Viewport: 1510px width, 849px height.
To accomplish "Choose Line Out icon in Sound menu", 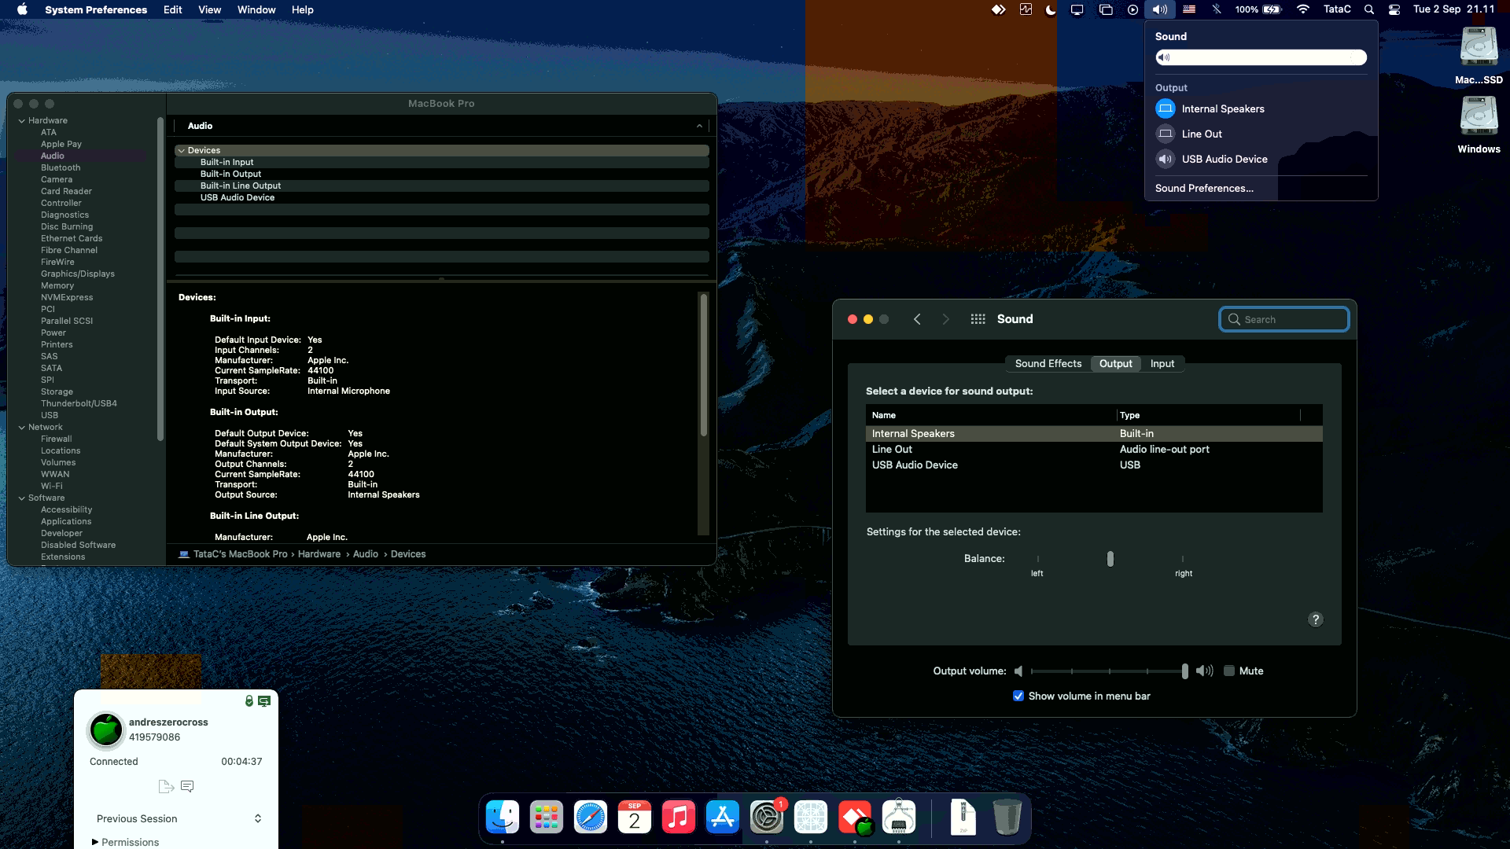I will click(x=1166, y=134).
